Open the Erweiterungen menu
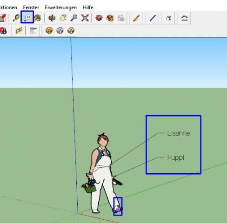The height and width of the screenshot is (223, 227). pos(61,7)
